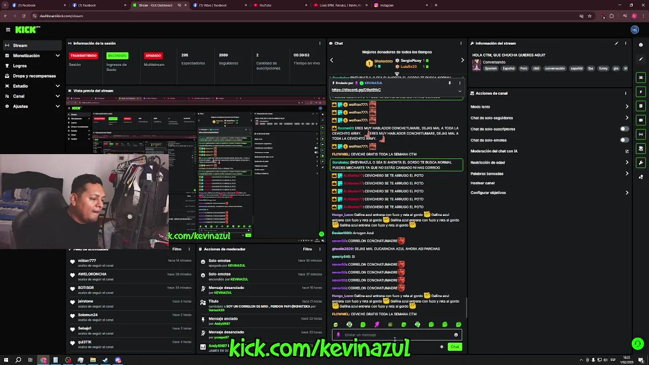The image size is (649, 365).
Task: Show previous top donors with left arrow
Action: coord(332,60)
